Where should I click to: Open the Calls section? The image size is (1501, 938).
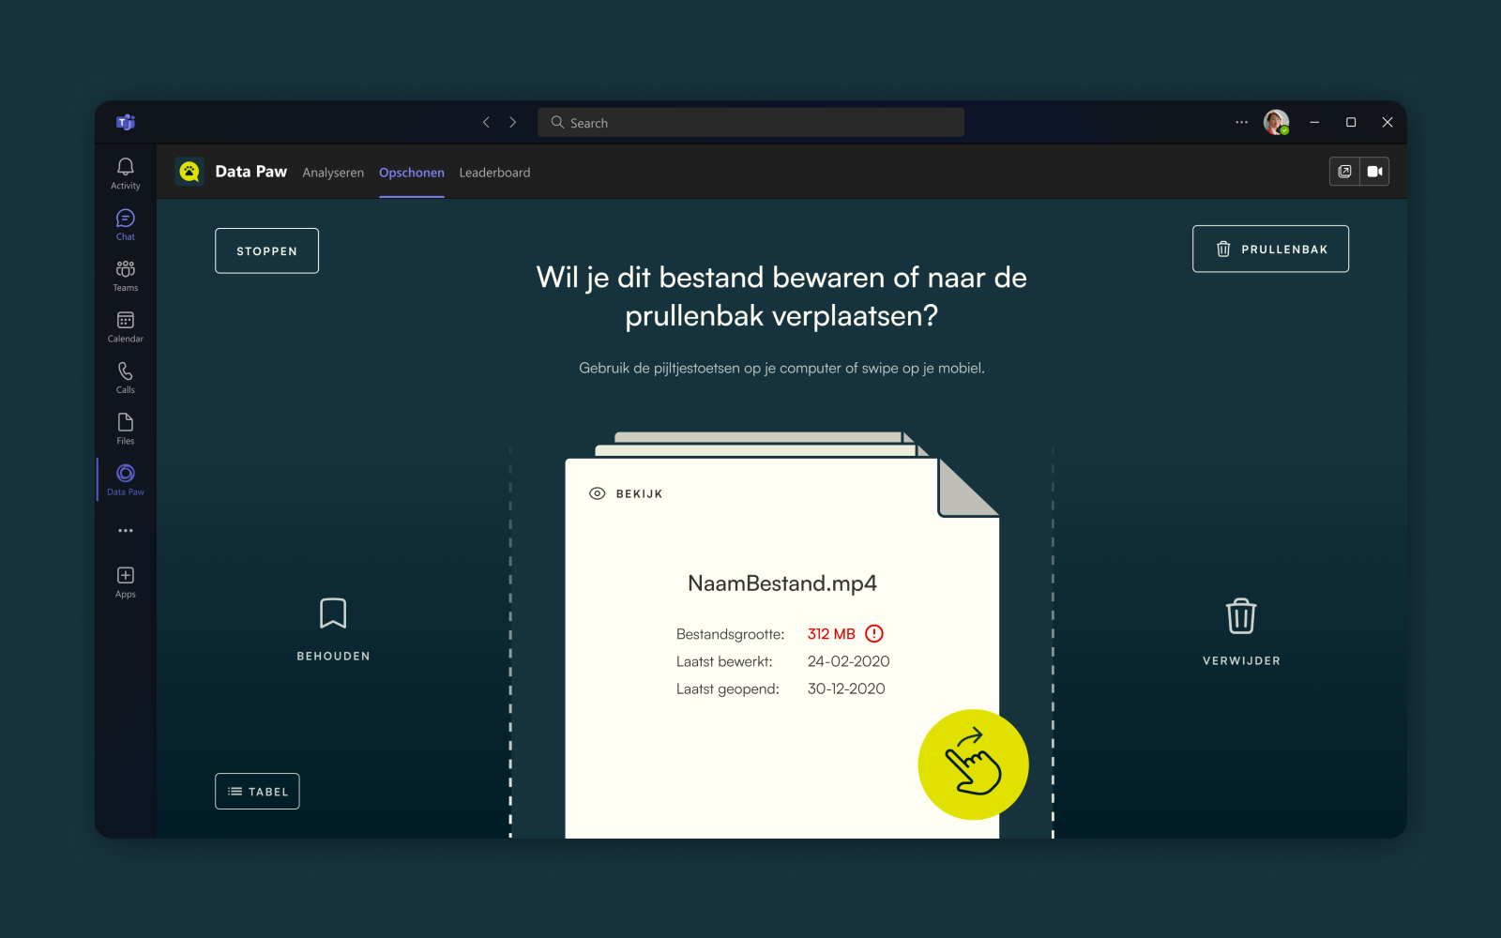coord(125,376)
